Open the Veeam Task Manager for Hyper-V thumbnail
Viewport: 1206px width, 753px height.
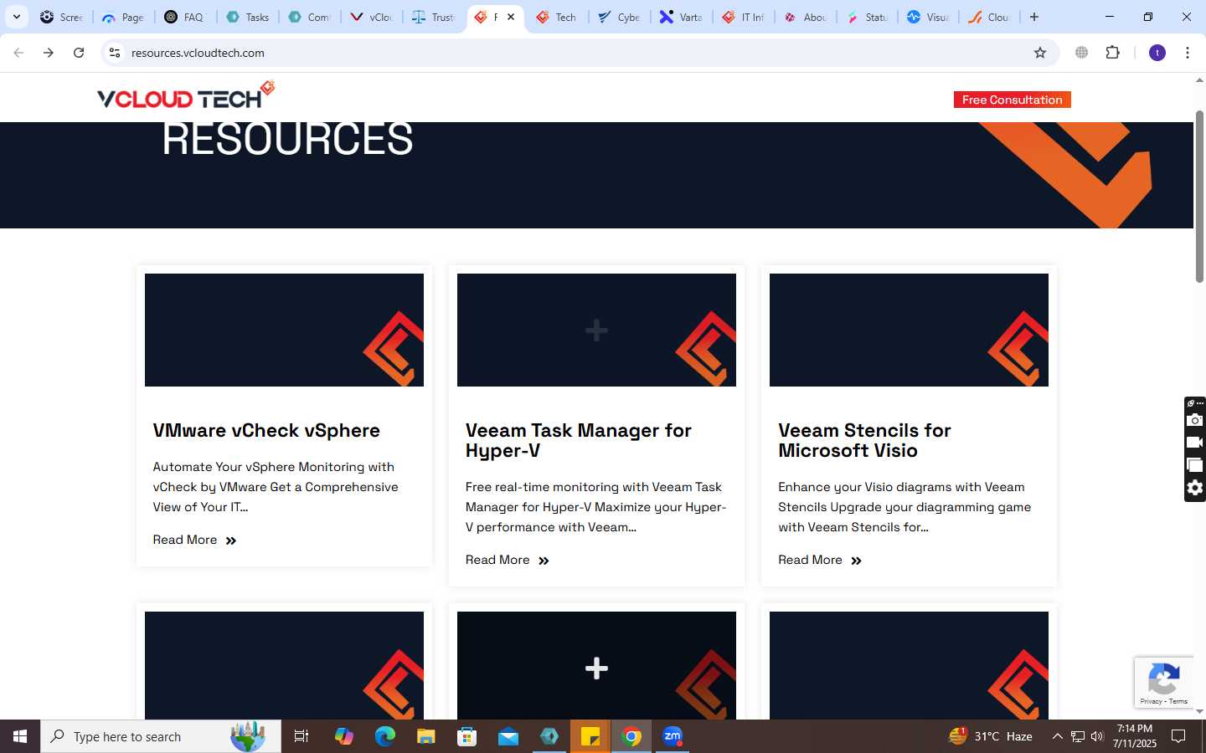tap(596, 330)
